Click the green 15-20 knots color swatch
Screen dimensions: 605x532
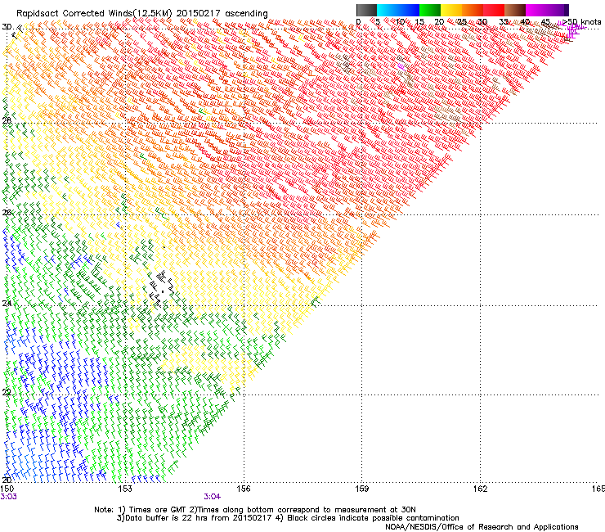point(430,10)
